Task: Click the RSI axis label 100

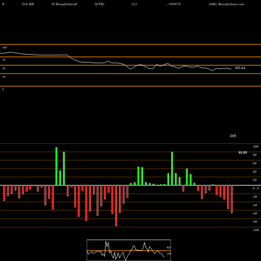Action: click(4, 48)
